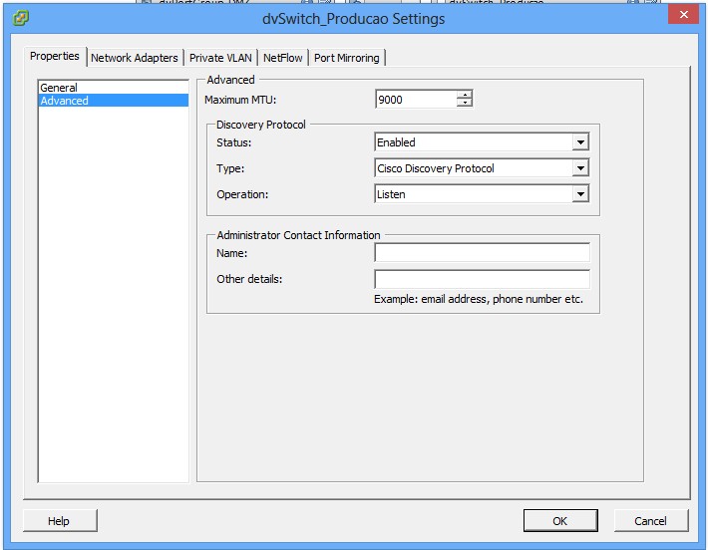Expand the Discovery Protocol Status dropdown

click(x=580, y=142)
